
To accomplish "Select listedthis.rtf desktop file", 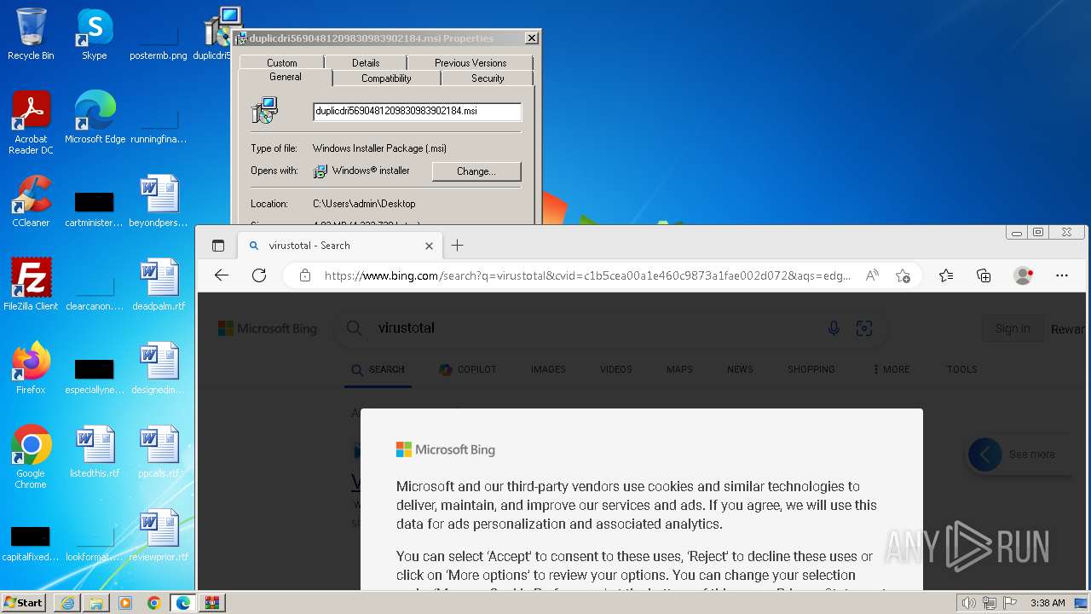I will tap(95, 452).
